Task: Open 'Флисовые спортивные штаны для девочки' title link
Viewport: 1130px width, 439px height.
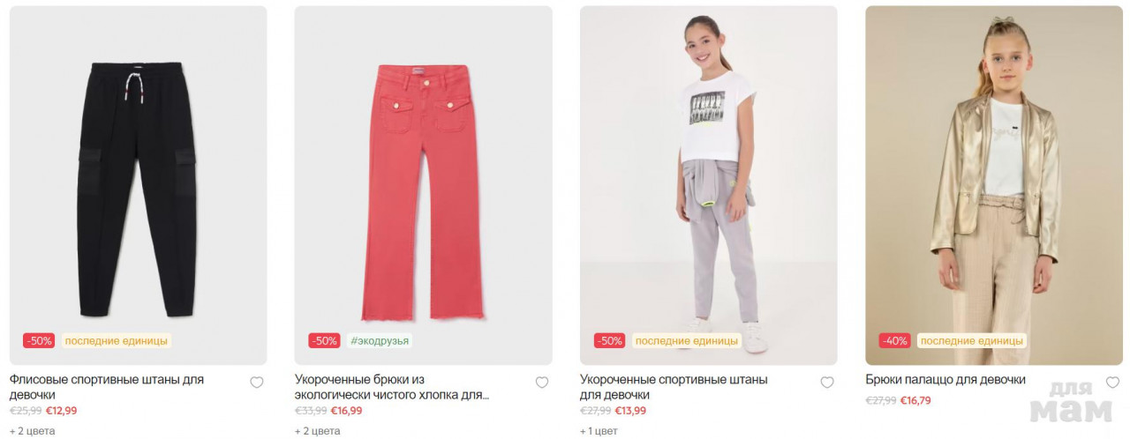Action: point(107,387)
